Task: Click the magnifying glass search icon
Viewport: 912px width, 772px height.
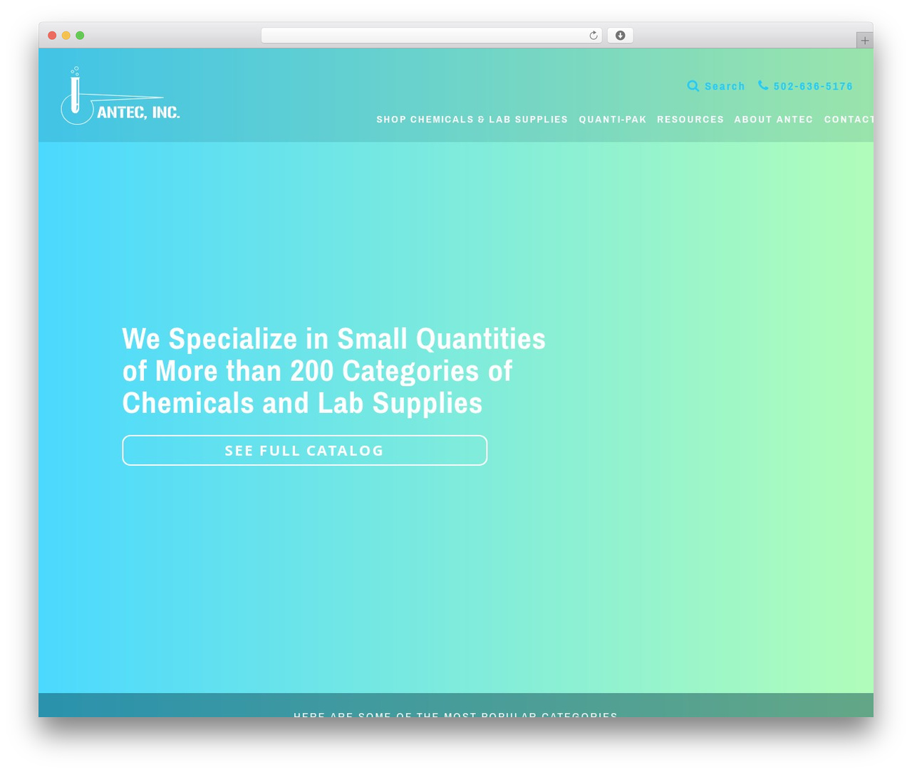Action: pos(693,86)
